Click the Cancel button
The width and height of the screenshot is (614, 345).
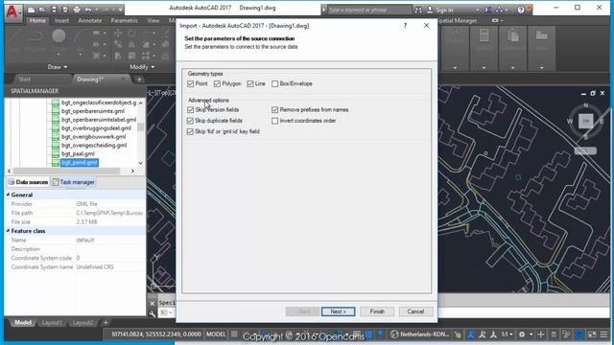(415, 311)
